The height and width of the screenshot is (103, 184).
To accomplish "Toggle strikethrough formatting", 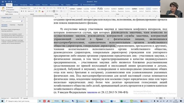I will (29, 11).
